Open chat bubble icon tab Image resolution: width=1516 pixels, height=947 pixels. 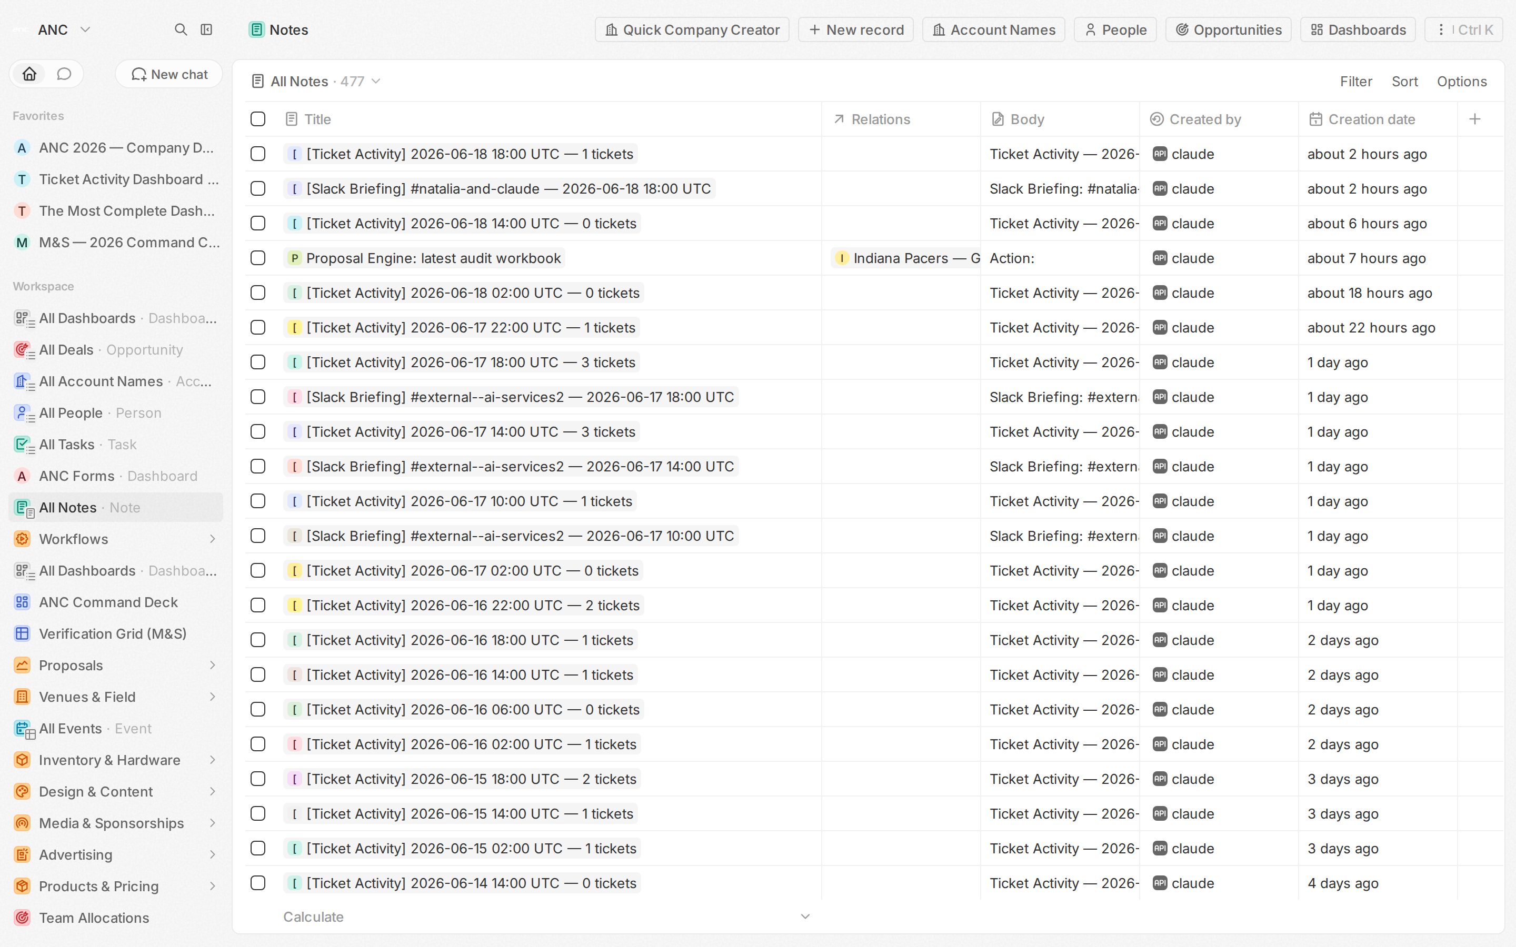pos(64,74)
